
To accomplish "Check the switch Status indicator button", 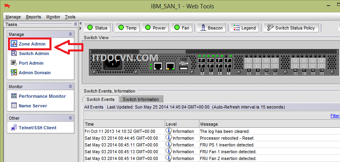I will pyautogui.click(x=98, y=28).
